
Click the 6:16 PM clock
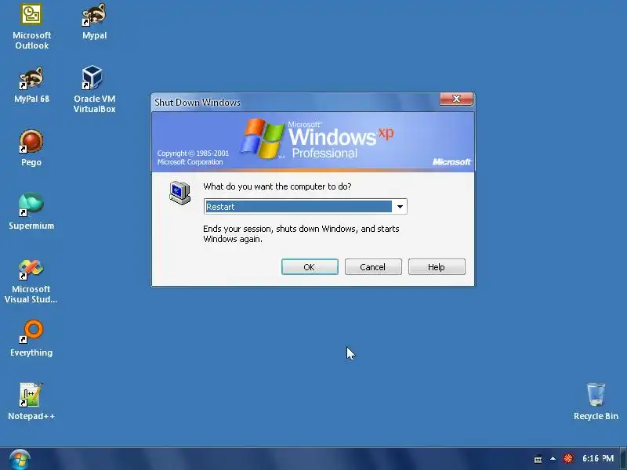pos(598,458)
